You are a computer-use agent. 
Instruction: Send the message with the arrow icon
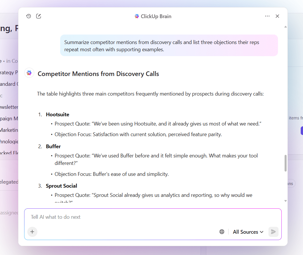point(273,232)
